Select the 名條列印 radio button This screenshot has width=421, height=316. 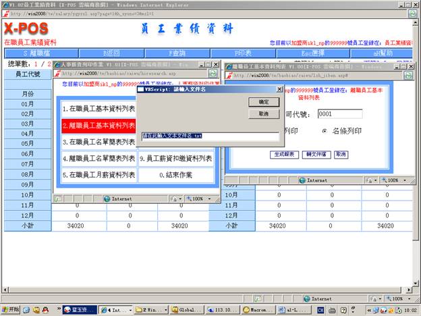click(325, 131)
